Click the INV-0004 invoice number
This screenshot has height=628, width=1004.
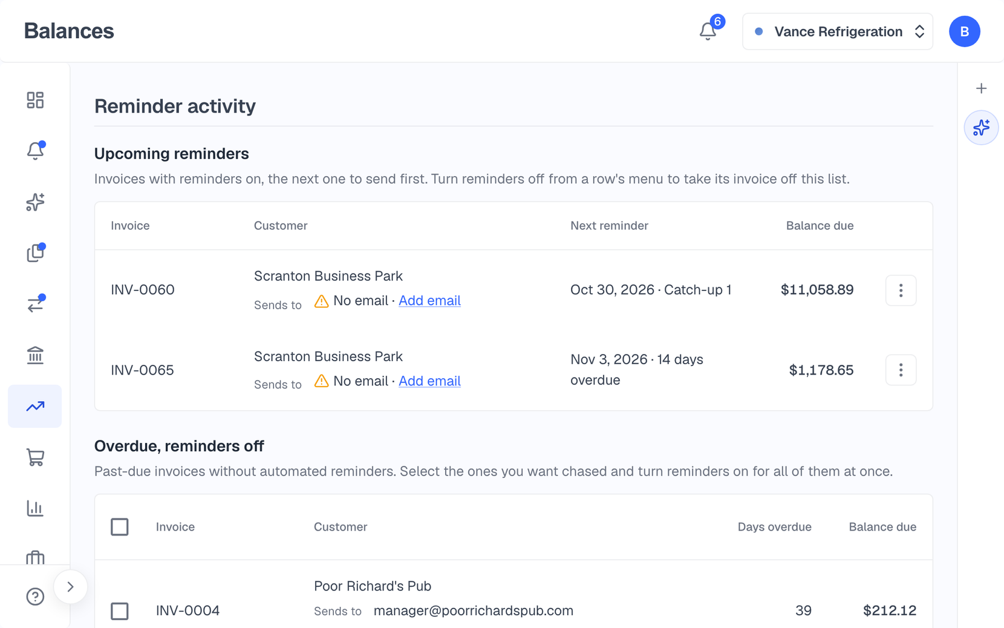tap(187, 610)
